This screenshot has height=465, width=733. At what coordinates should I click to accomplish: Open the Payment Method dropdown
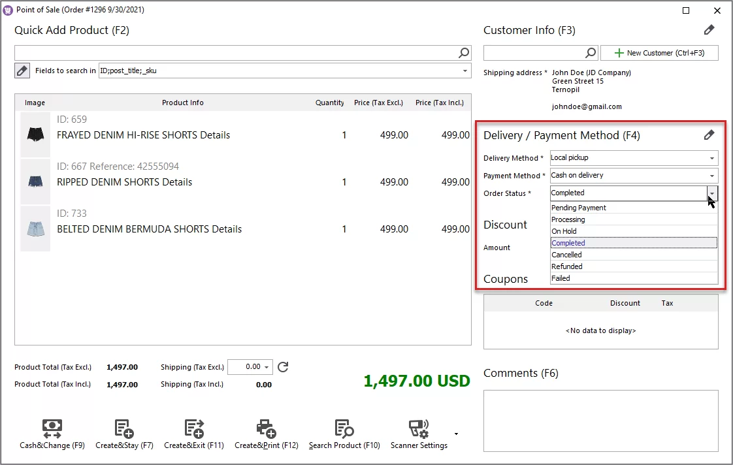pyautogui.click(x=711, y=175)
